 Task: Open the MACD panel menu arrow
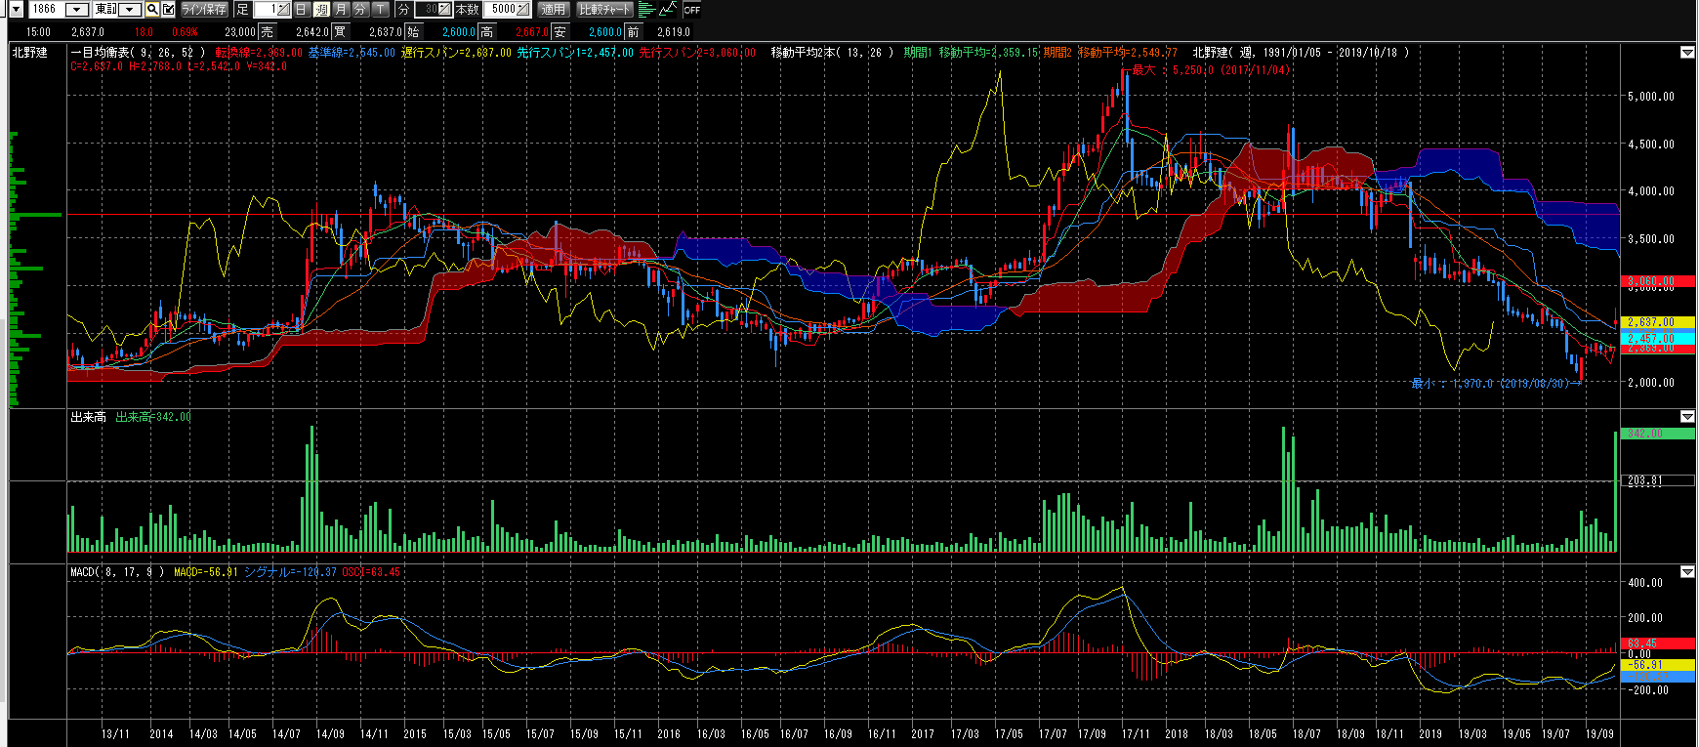click(1687, 572)
